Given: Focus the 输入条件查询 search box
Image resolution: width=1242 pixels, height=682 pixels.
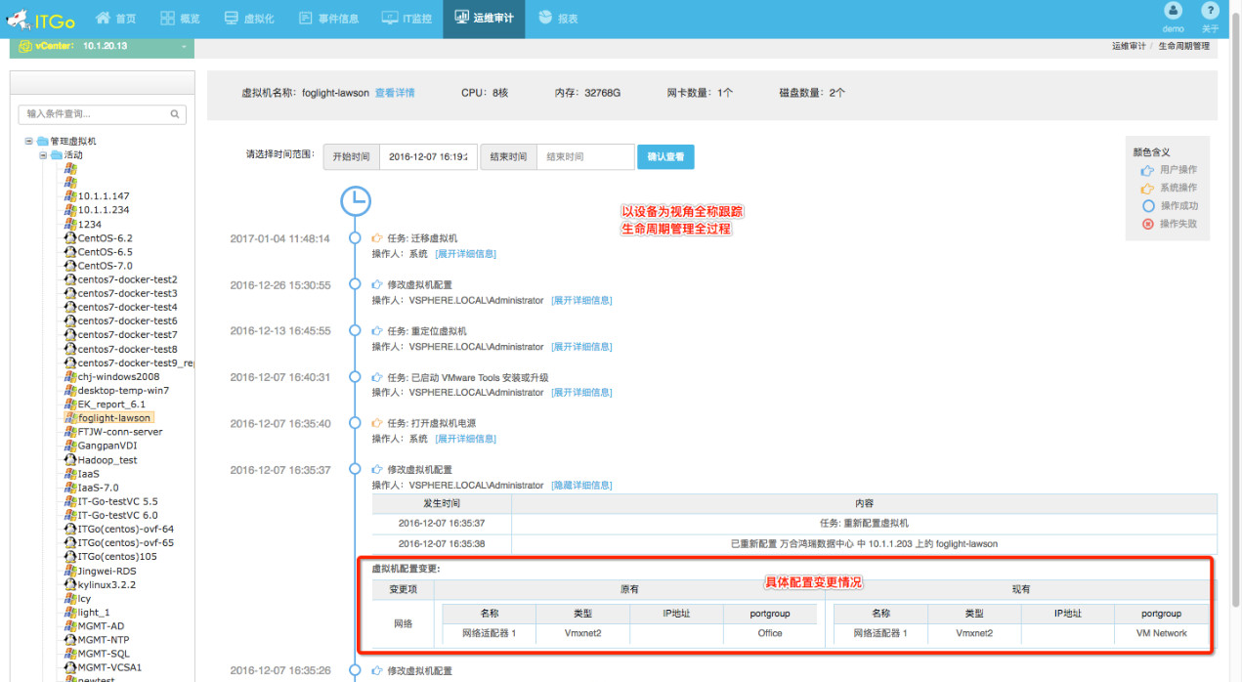Looking at the screenshot, I should (102, 114).
